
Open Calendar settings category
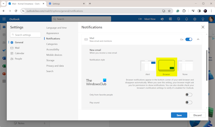20,53
